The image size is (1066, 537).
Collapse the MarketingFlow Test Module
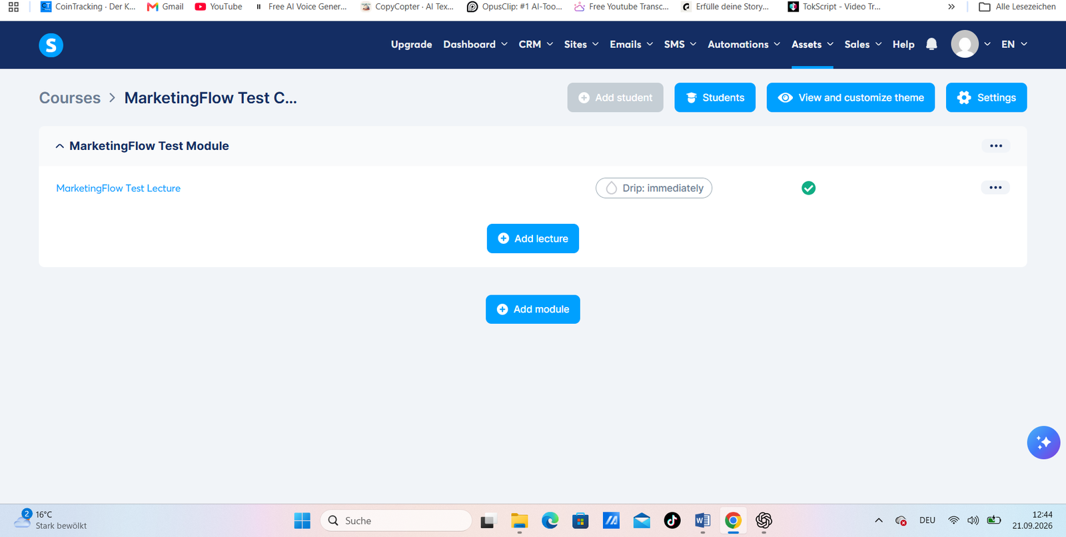pos(60,146)
